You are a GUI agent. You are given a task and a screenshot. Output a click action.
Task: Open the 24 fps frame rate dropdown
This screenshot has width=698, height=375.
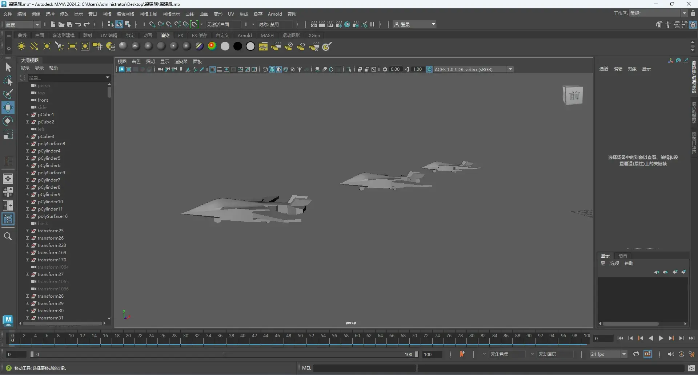point(609,354)
